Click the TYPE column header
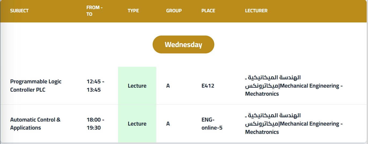The image size is (368, 144). pyautogui.click(x=133, y=11)
